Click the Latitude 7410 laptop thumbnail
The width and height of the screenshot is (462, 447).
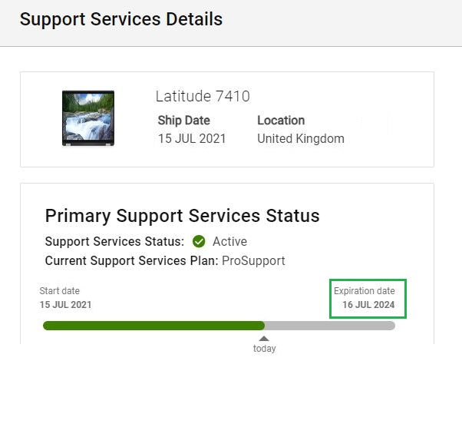pos(88,118)
